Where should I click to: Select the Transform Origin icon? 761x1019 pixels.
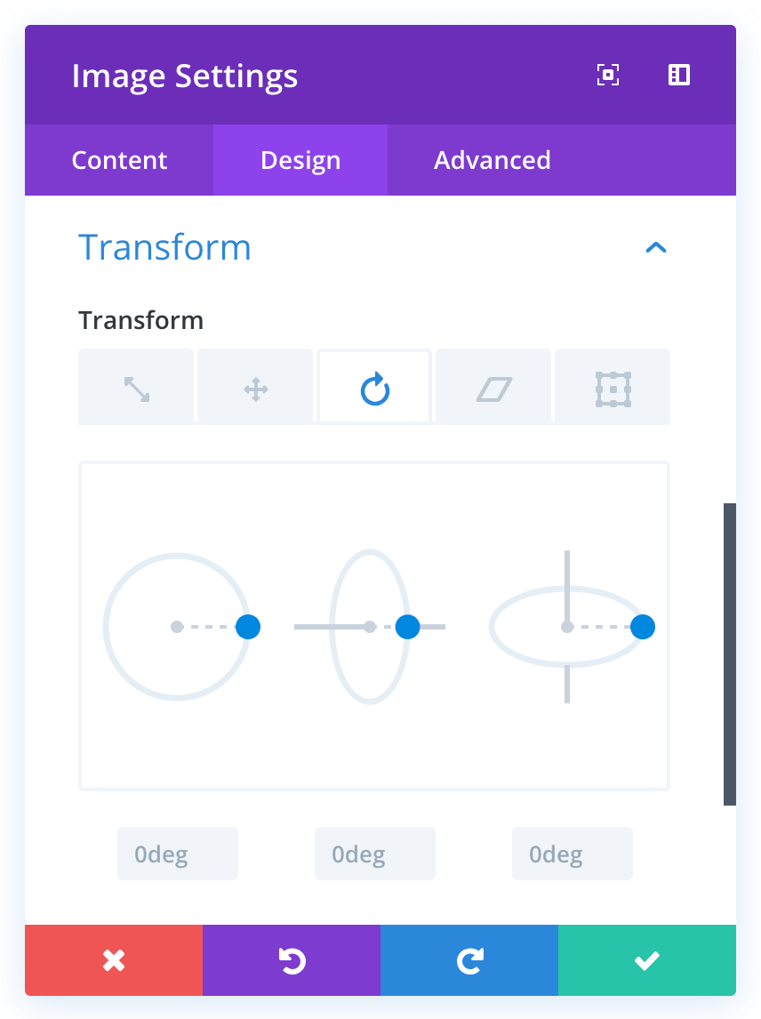pos(613,389)
